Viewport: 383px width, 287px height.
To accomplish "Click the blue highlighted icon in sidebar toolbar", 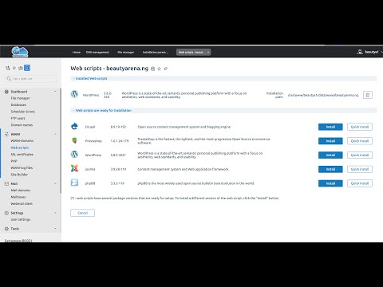I will pyautogui.click(x=27, y=68).
